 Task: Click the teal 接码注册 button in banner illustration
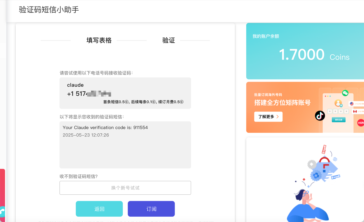(338, 120)
